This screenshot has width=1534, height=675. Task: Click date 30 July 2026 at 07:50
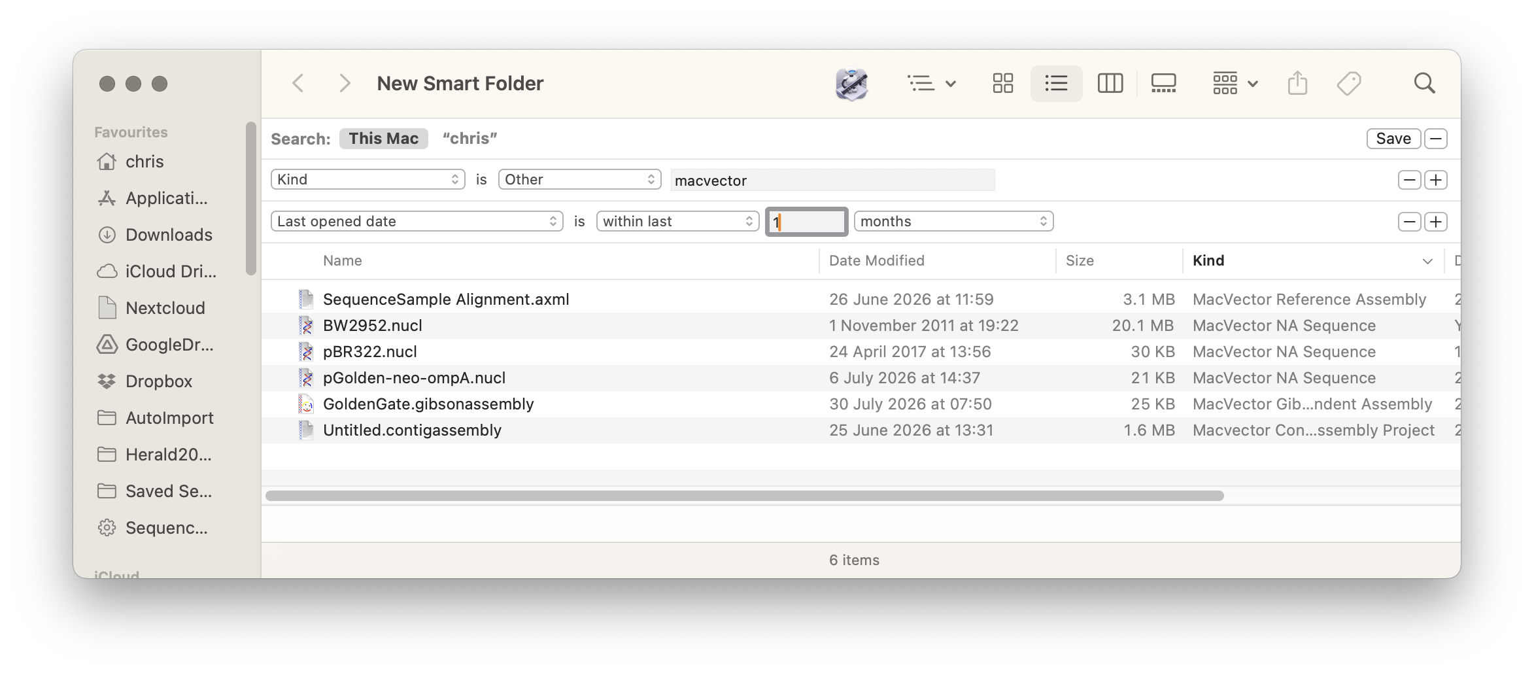[910, 404]
